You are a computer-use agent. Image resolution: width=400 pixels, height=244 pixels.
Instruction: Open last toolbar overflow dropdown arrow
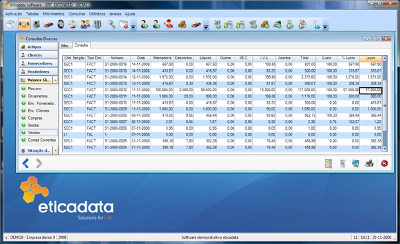tap(325, 27)
